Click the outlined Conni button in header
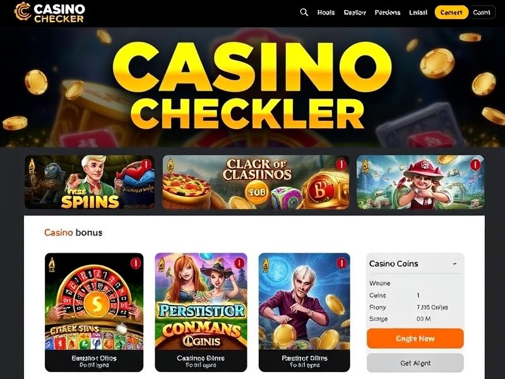The width and height of the screenshot is (505, 379). (482, 12)
